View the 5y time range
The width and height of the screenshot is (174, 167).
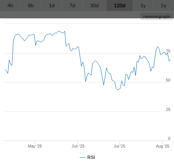pos(164,6)
